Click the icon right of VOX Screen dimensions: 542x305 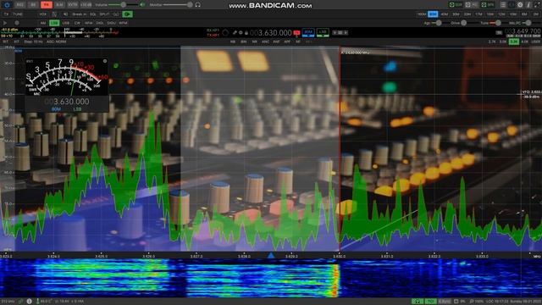[54, 14]
